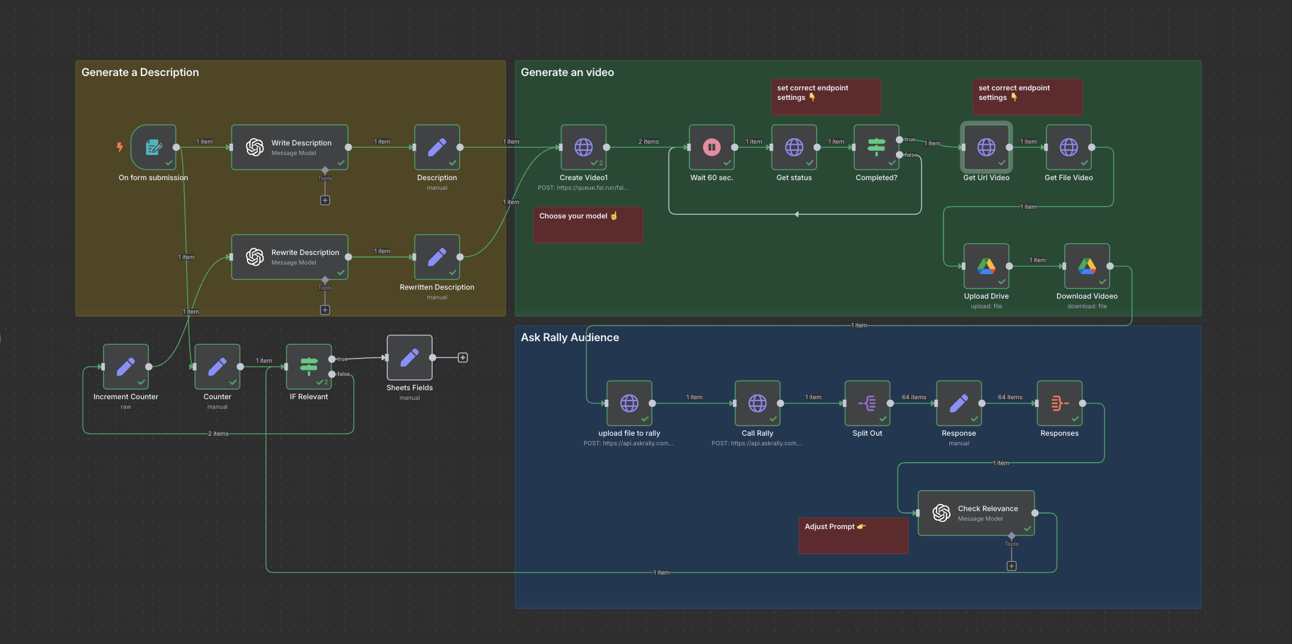The image size is (1292, 644).
Task: Click the 2 items loop label below Counter
Action: tap(218, 434)
